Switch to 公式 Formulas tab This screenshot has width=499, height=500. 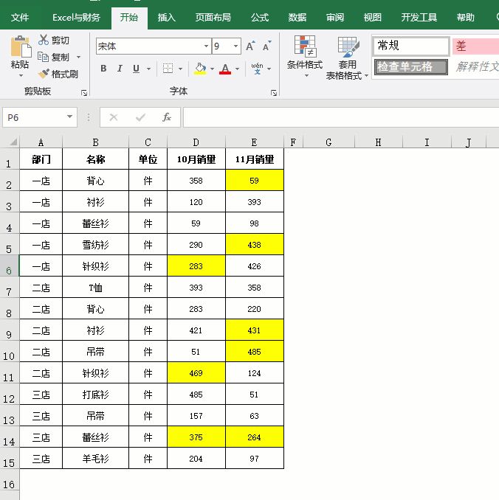coord(260,17)
